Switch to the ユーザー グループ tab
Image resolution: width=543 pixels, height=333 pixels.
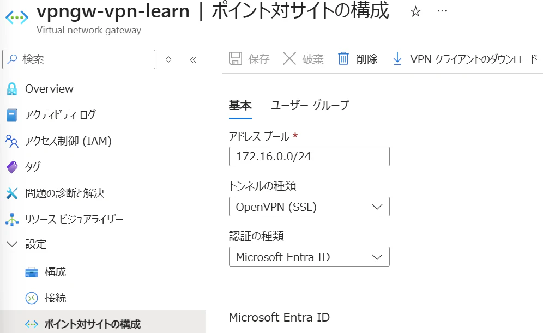[310, 105]
